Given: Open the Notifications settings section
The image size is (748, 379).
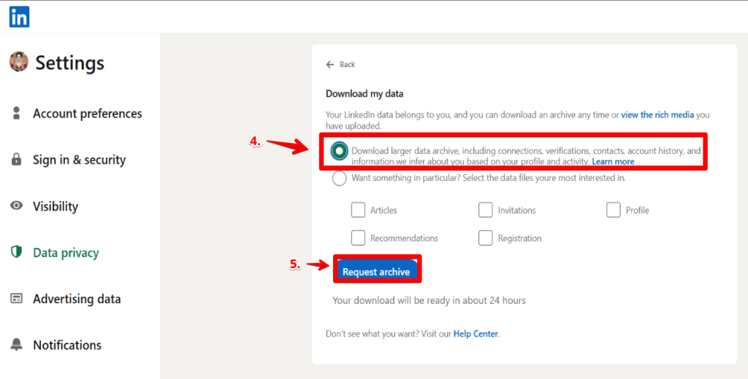Looking at the screenshot, I should 67,345.
